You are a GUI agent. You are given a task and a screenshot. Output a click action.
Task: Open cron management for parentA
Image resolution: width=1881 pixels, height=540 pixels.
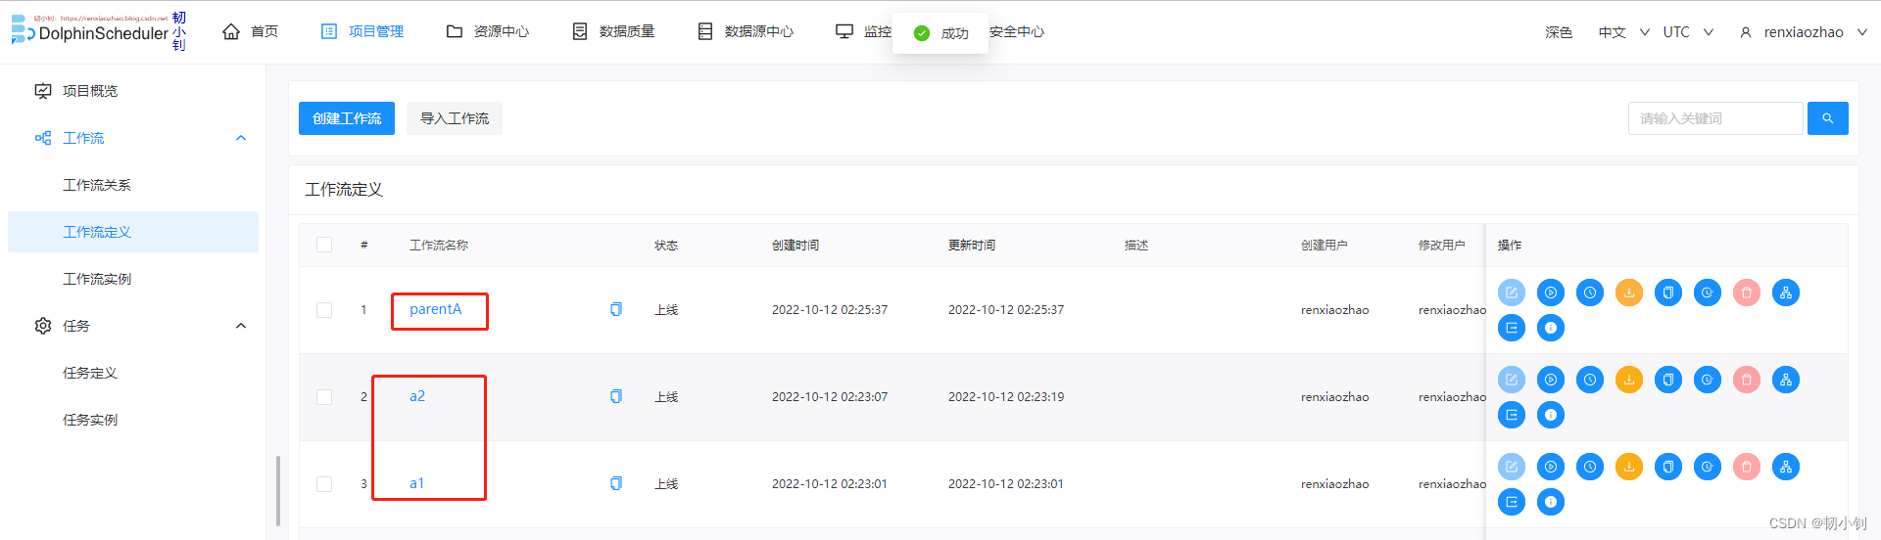tap(1708, 292)
